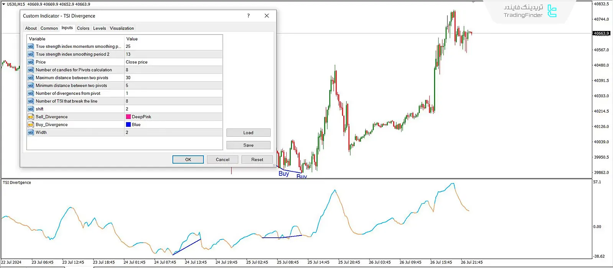Select the Blue color swatch

(x=128, y=125)
